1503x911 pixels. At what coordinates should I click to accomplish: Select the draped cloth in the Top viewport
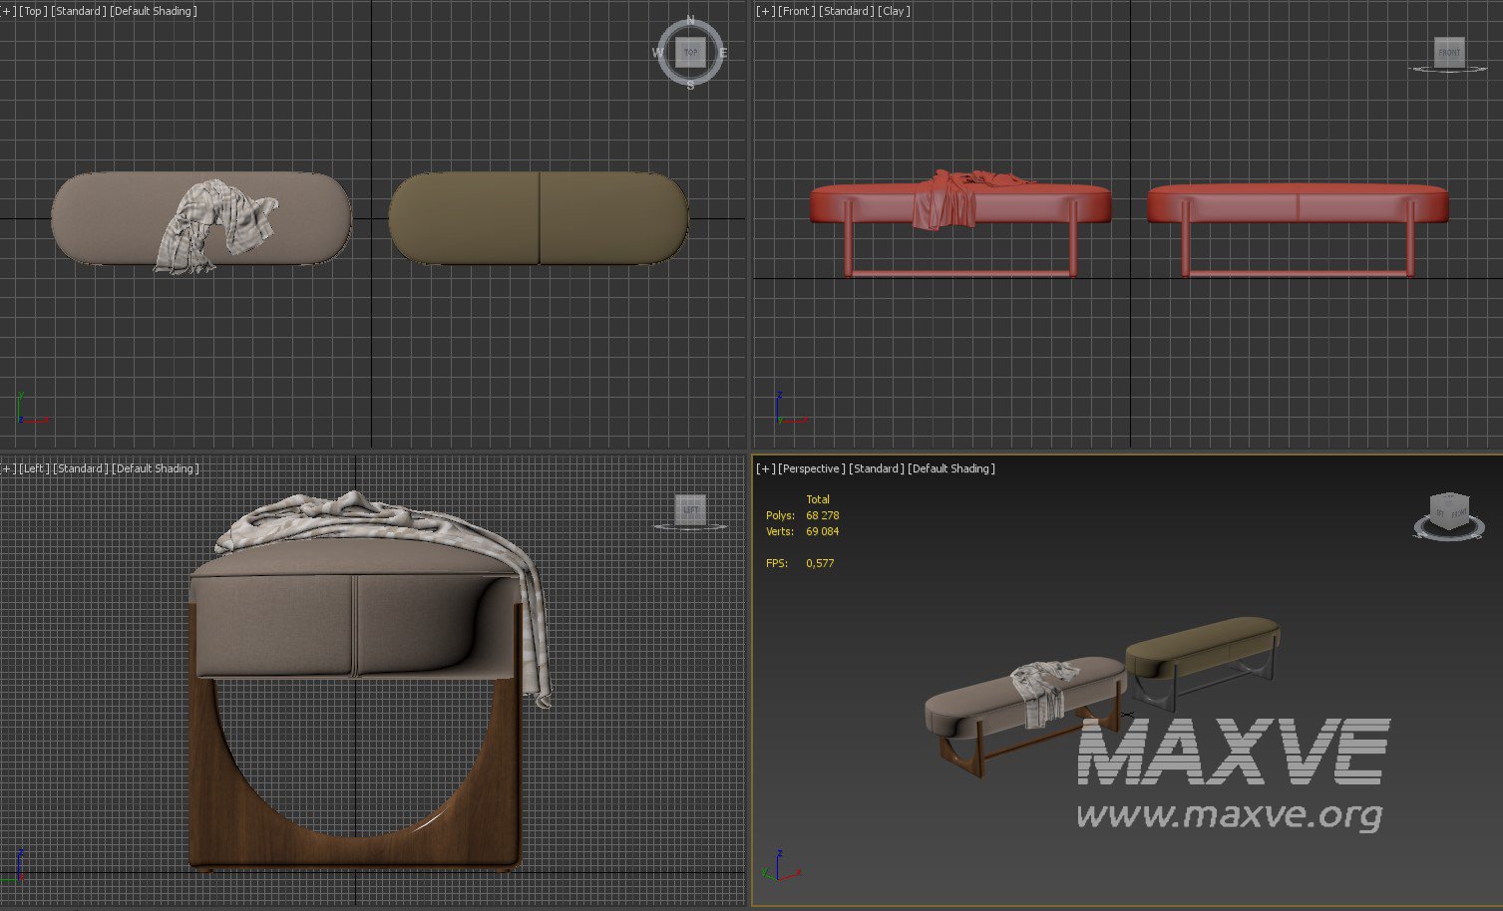pyautogui.click(x=214, y=224)
